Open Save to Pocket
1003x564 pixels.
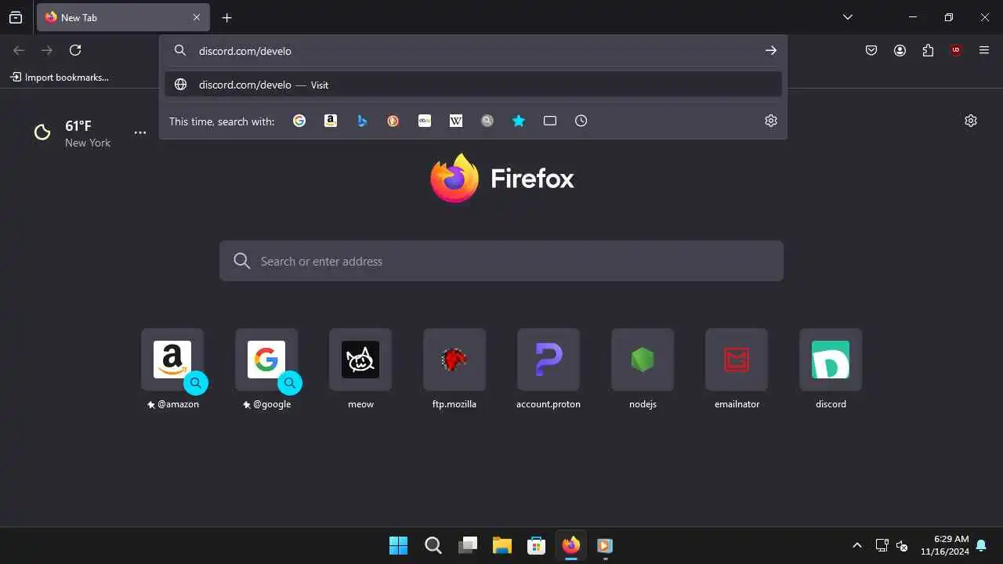click(x=871, y=50)
